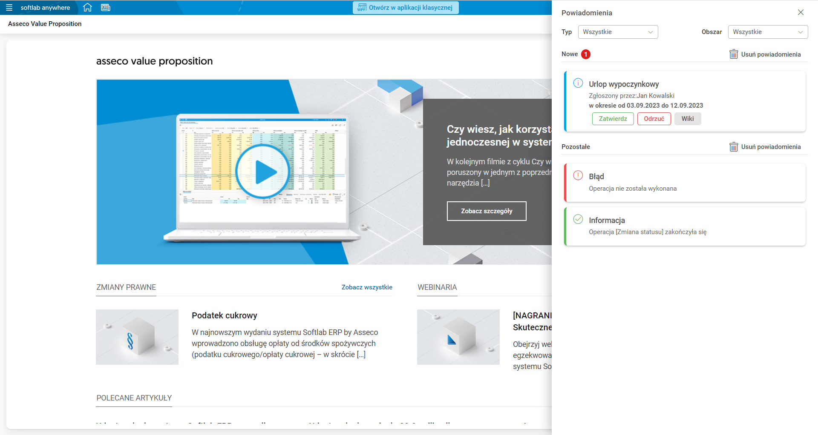Approve leave request with Zatwierdź

click(613, 119)
